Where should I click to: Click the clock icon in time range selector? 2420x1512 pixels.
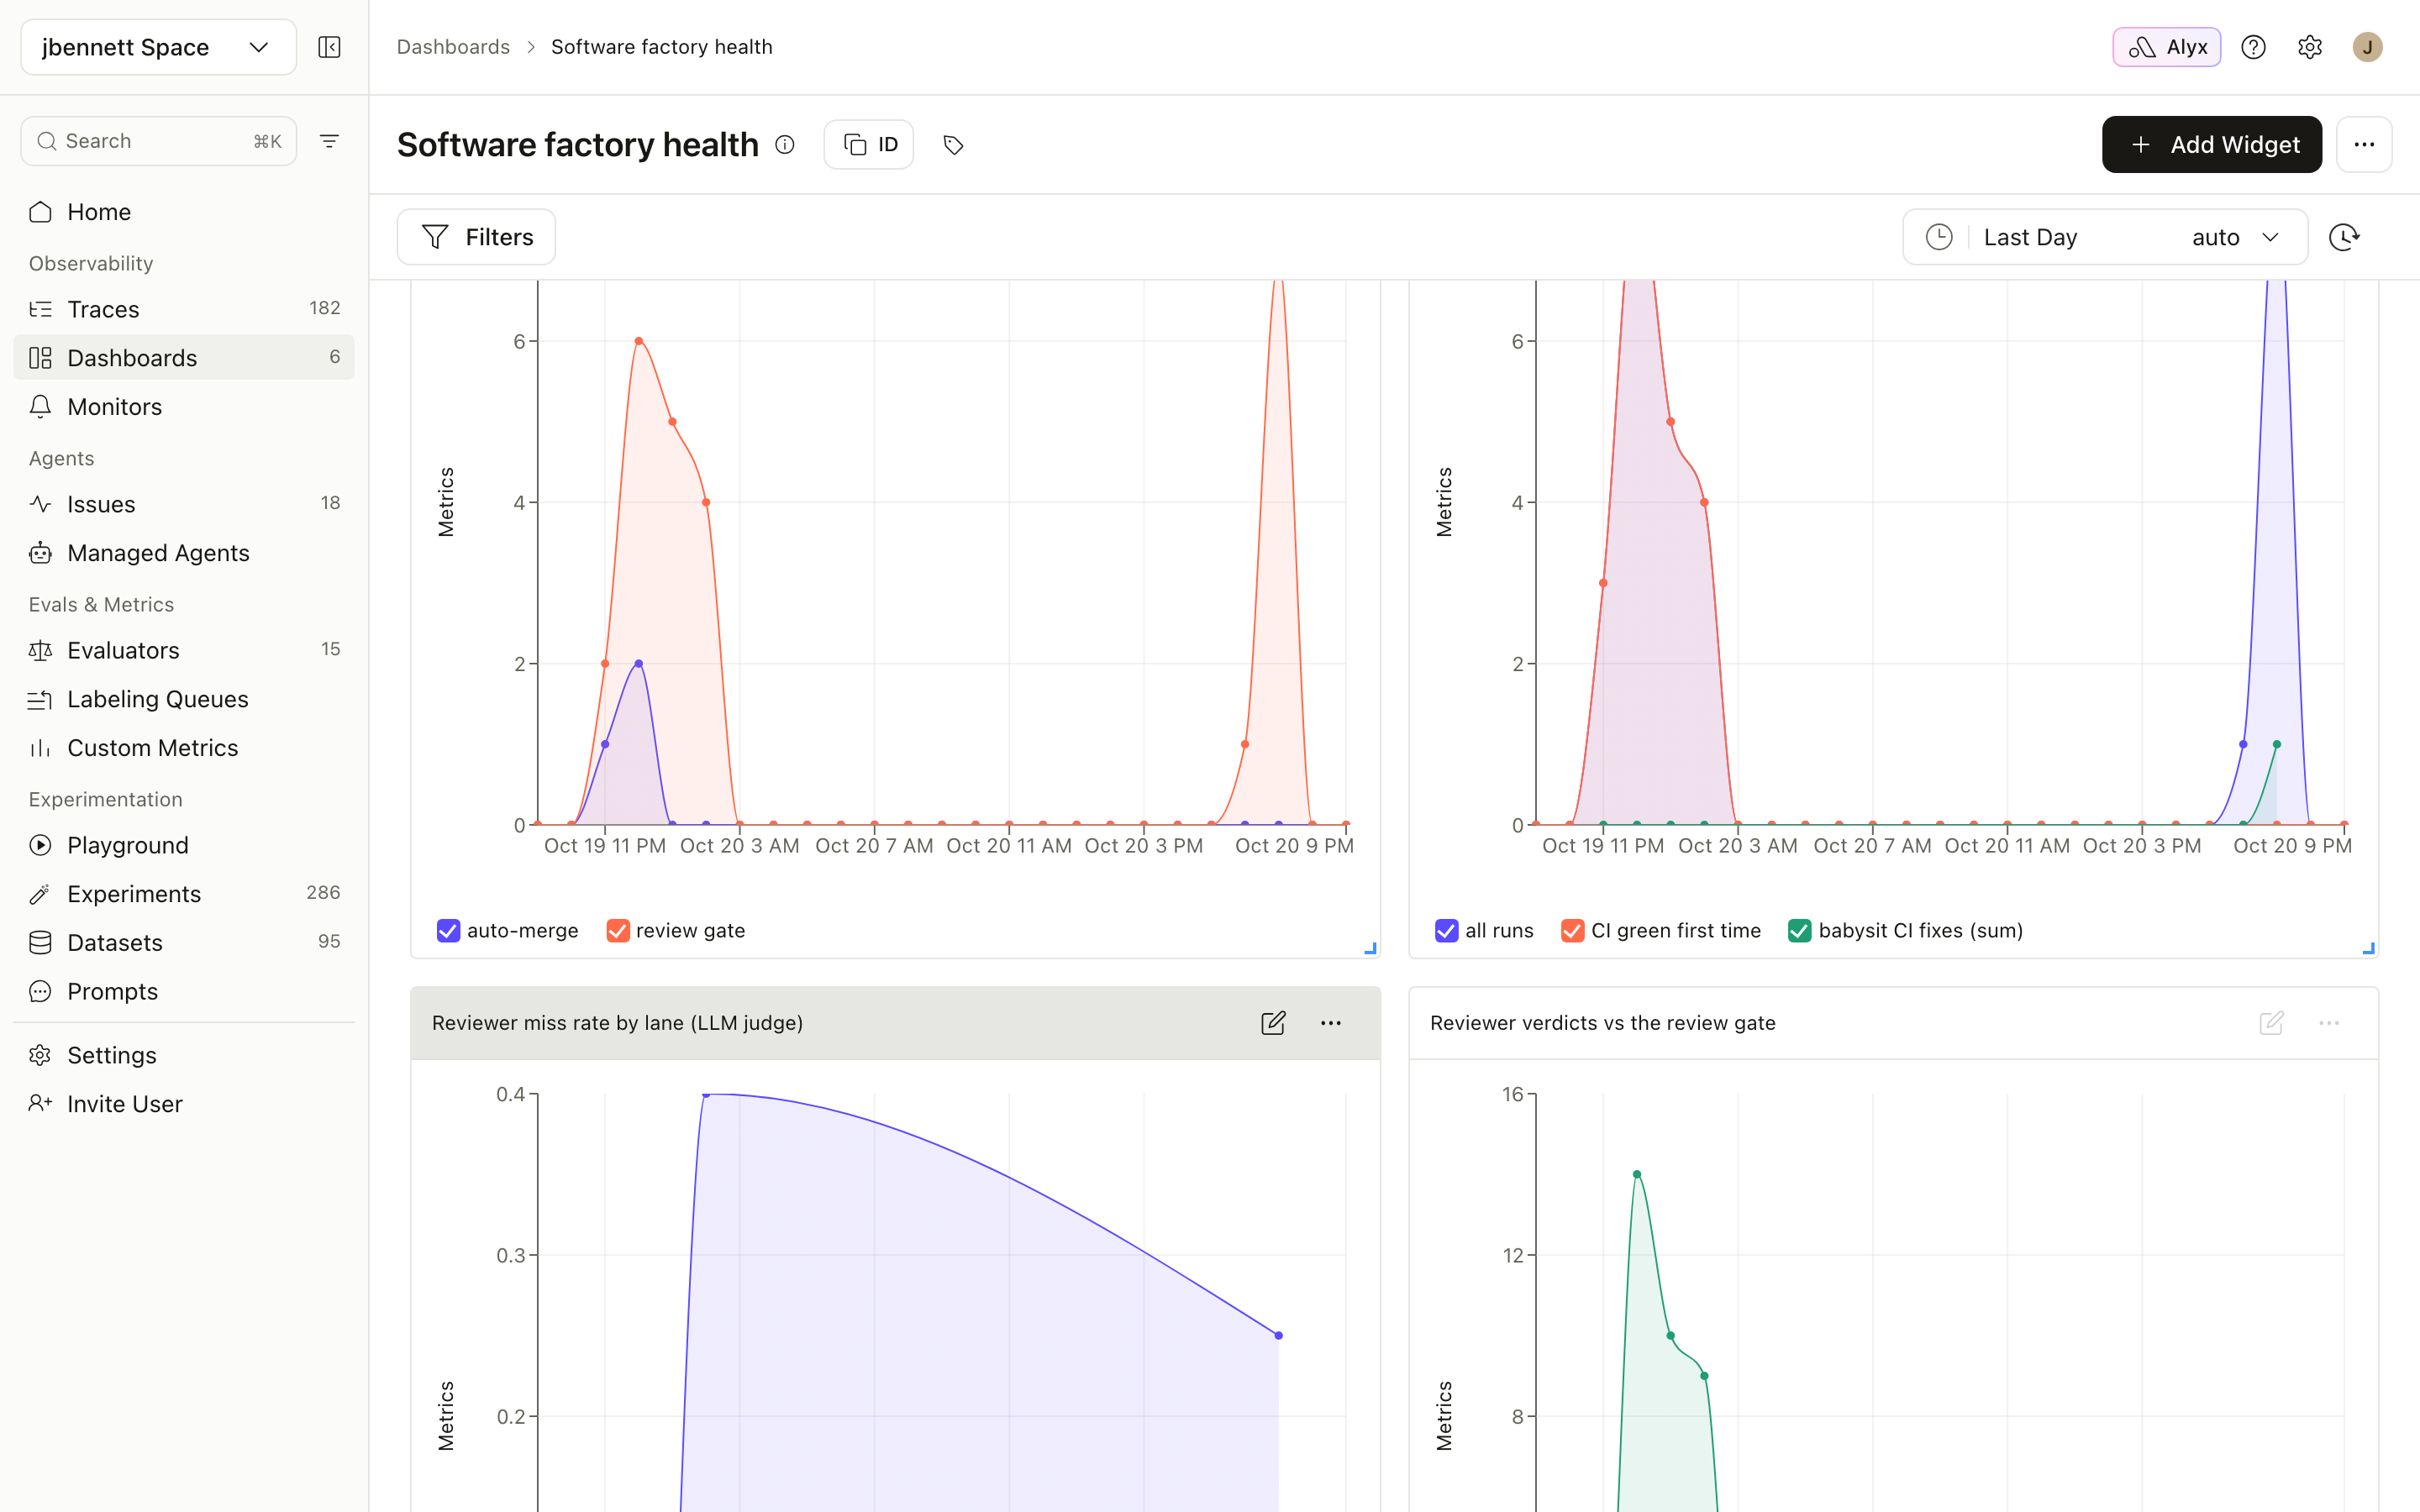tap(1939, 237)
